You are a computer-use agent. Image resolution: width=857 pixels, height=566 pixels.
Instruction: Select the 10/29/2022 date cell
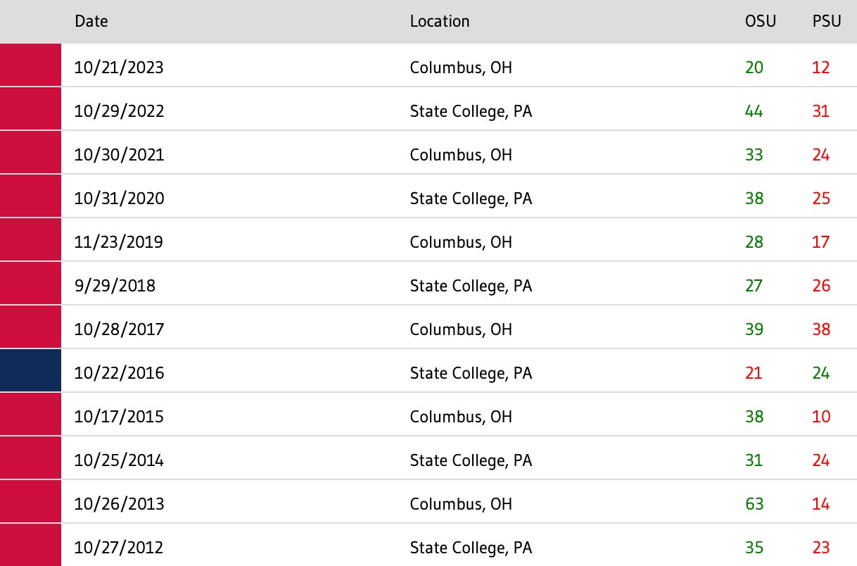(119, 111)
